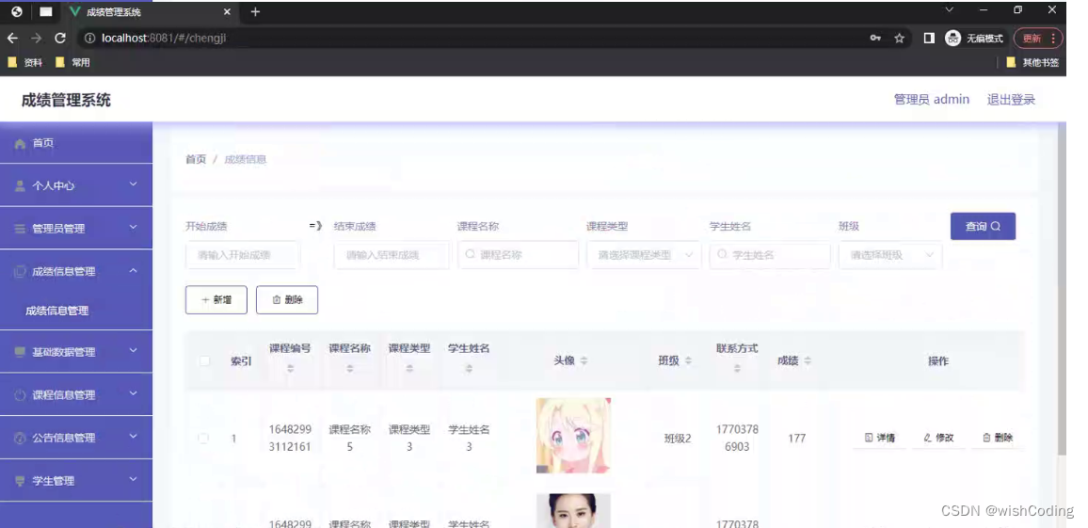Viewport: 1088px width, 528px height.
Task: Collapse the 成绩信息管理 sidebar menu
Action: pos(76,271)
